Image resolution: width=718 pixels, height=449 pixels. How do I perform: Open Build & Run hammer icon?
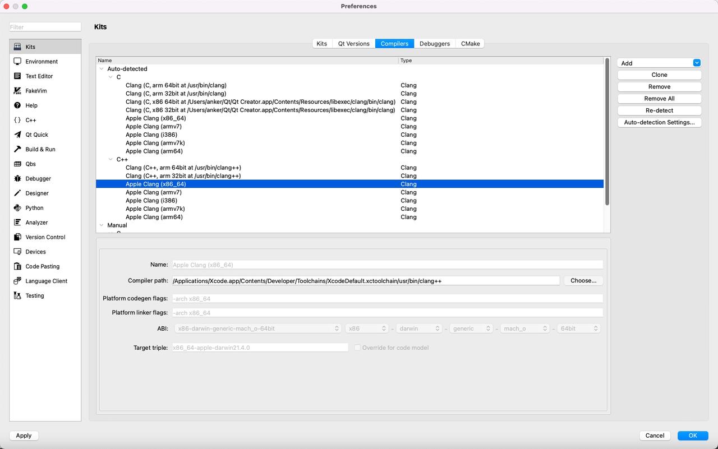[17, 149]
